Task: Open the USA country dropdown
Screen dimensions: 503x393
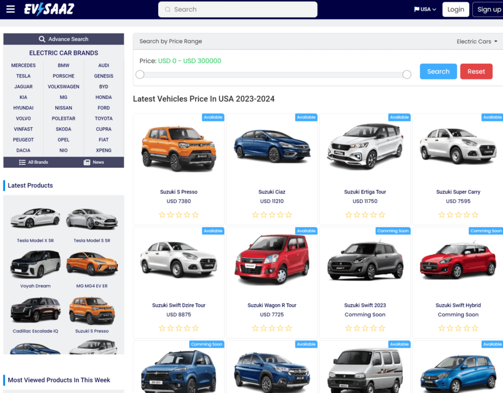Action: [425, 10]
